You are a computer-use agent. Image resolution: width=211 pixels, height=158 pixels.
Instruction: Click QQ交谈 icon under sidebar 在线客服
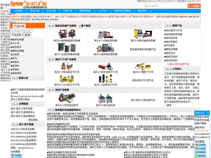[x=16, y=155]
